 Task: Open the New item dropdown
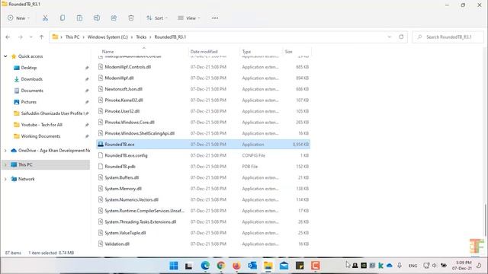[x=18, y=18]
